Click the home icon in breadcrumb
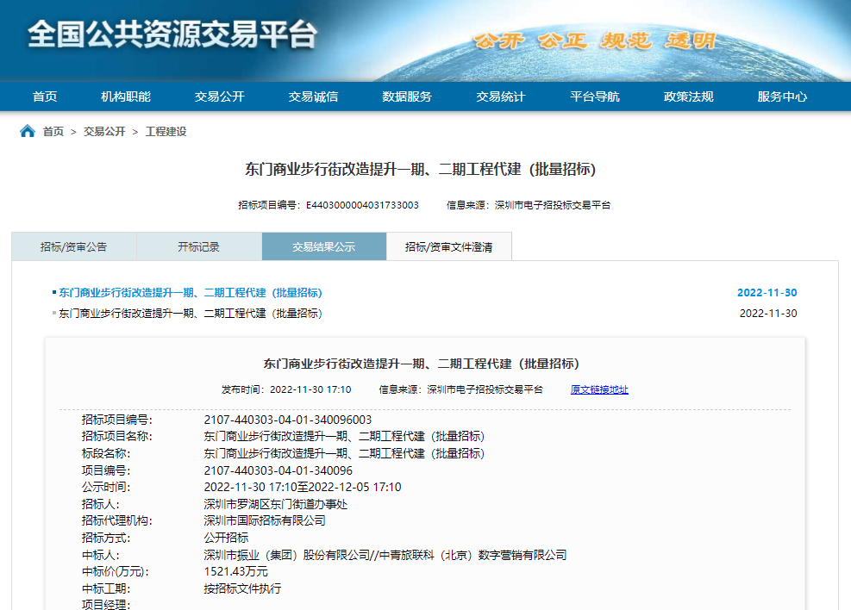The height and width of the screenshot is (610, 851). pyautogui.click(x=28, y=131)
